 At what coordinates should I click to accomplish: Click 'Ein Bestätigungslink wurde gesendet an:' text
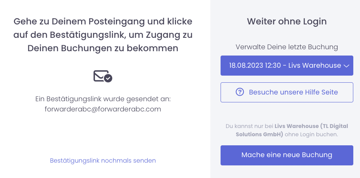[x=103, y=99]
